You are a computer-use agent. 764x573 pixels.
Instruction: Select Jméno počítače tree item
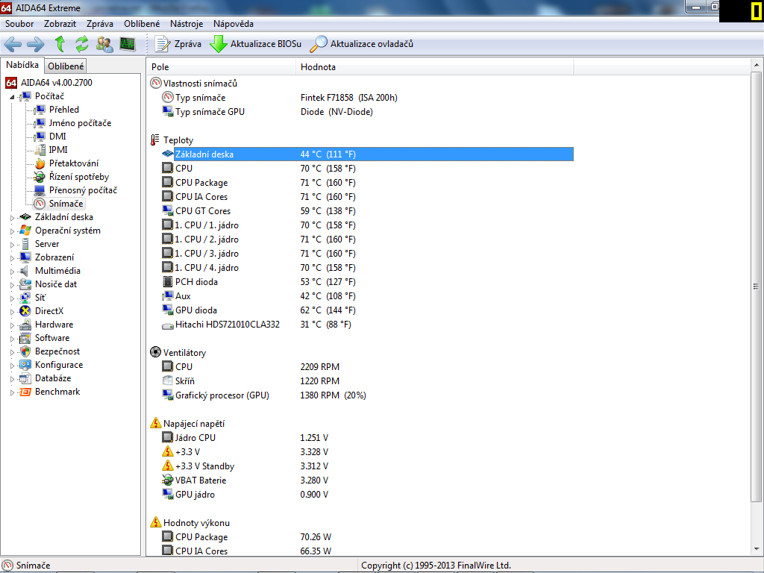[80, 123]
